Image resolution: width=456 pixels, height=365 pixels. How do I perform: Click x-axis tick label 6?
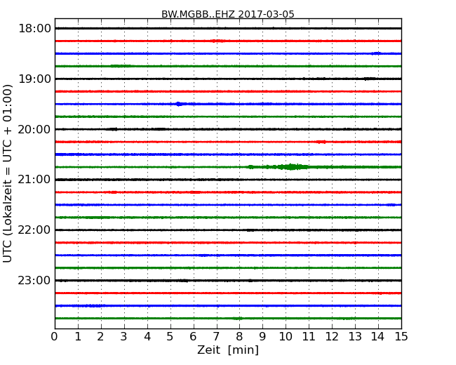[193, 337]
